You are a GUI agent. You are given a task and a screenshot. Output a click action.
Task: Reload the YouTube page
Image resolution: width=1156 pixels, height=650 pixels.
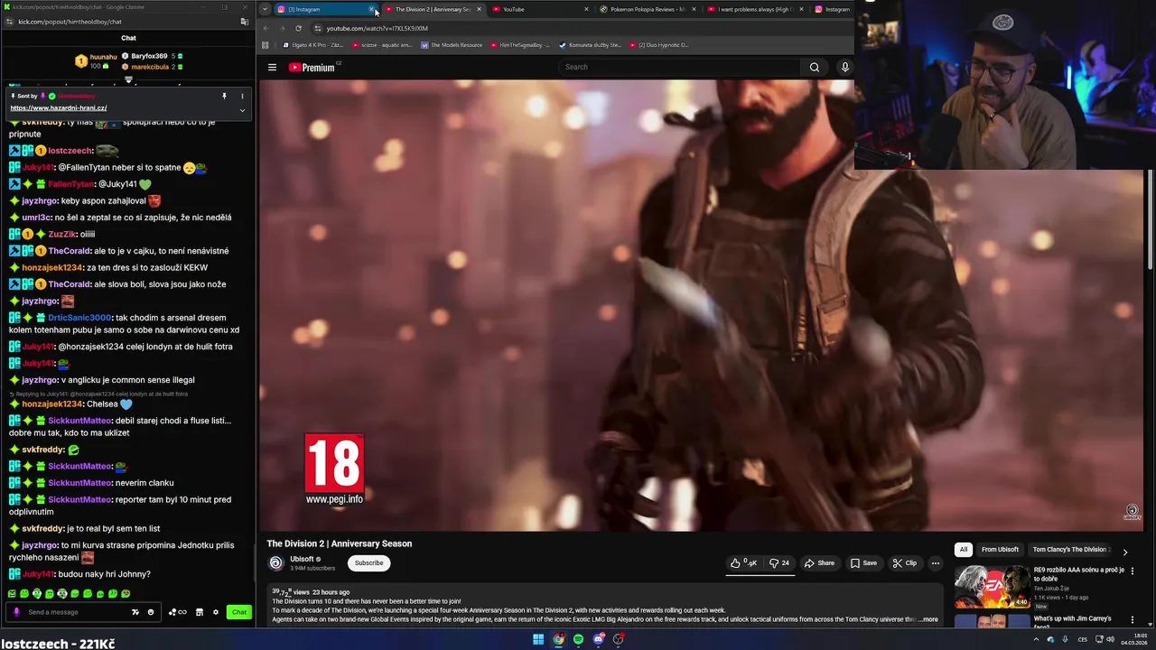(x=298, y=28)
